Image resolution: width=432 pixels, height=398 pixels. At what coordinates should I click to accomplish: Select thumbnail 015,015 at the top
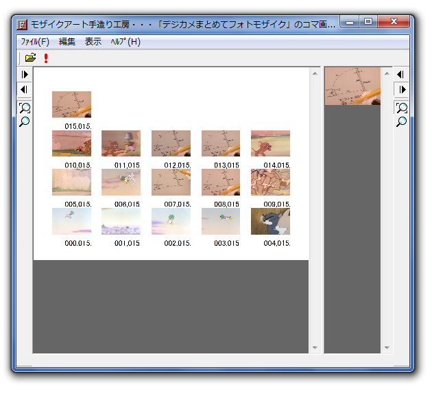point(71,104)
